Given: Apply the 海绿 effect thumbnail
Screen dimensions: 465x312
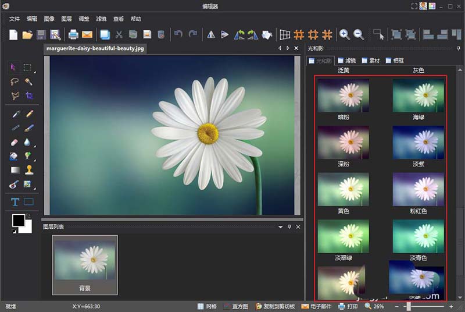Looking at the screenshot, I should [418, 95].
